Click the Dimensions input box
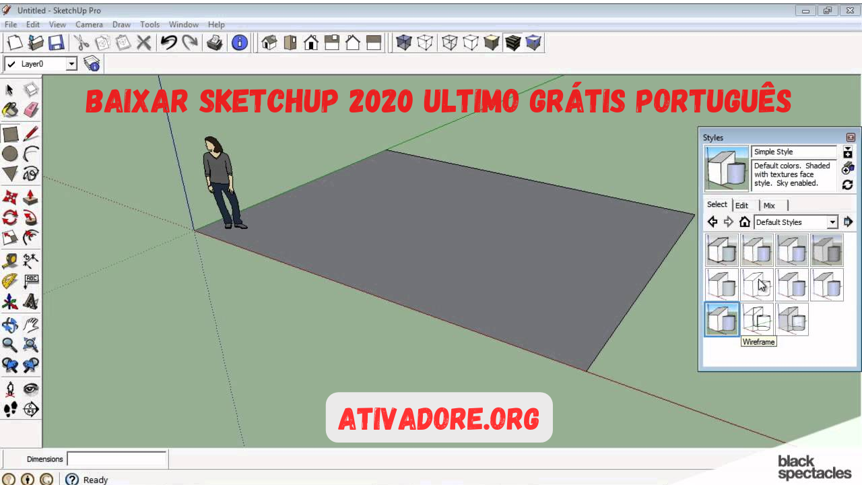Image resolution: width=862 pixels, height=485 pixels. point(117,459)
